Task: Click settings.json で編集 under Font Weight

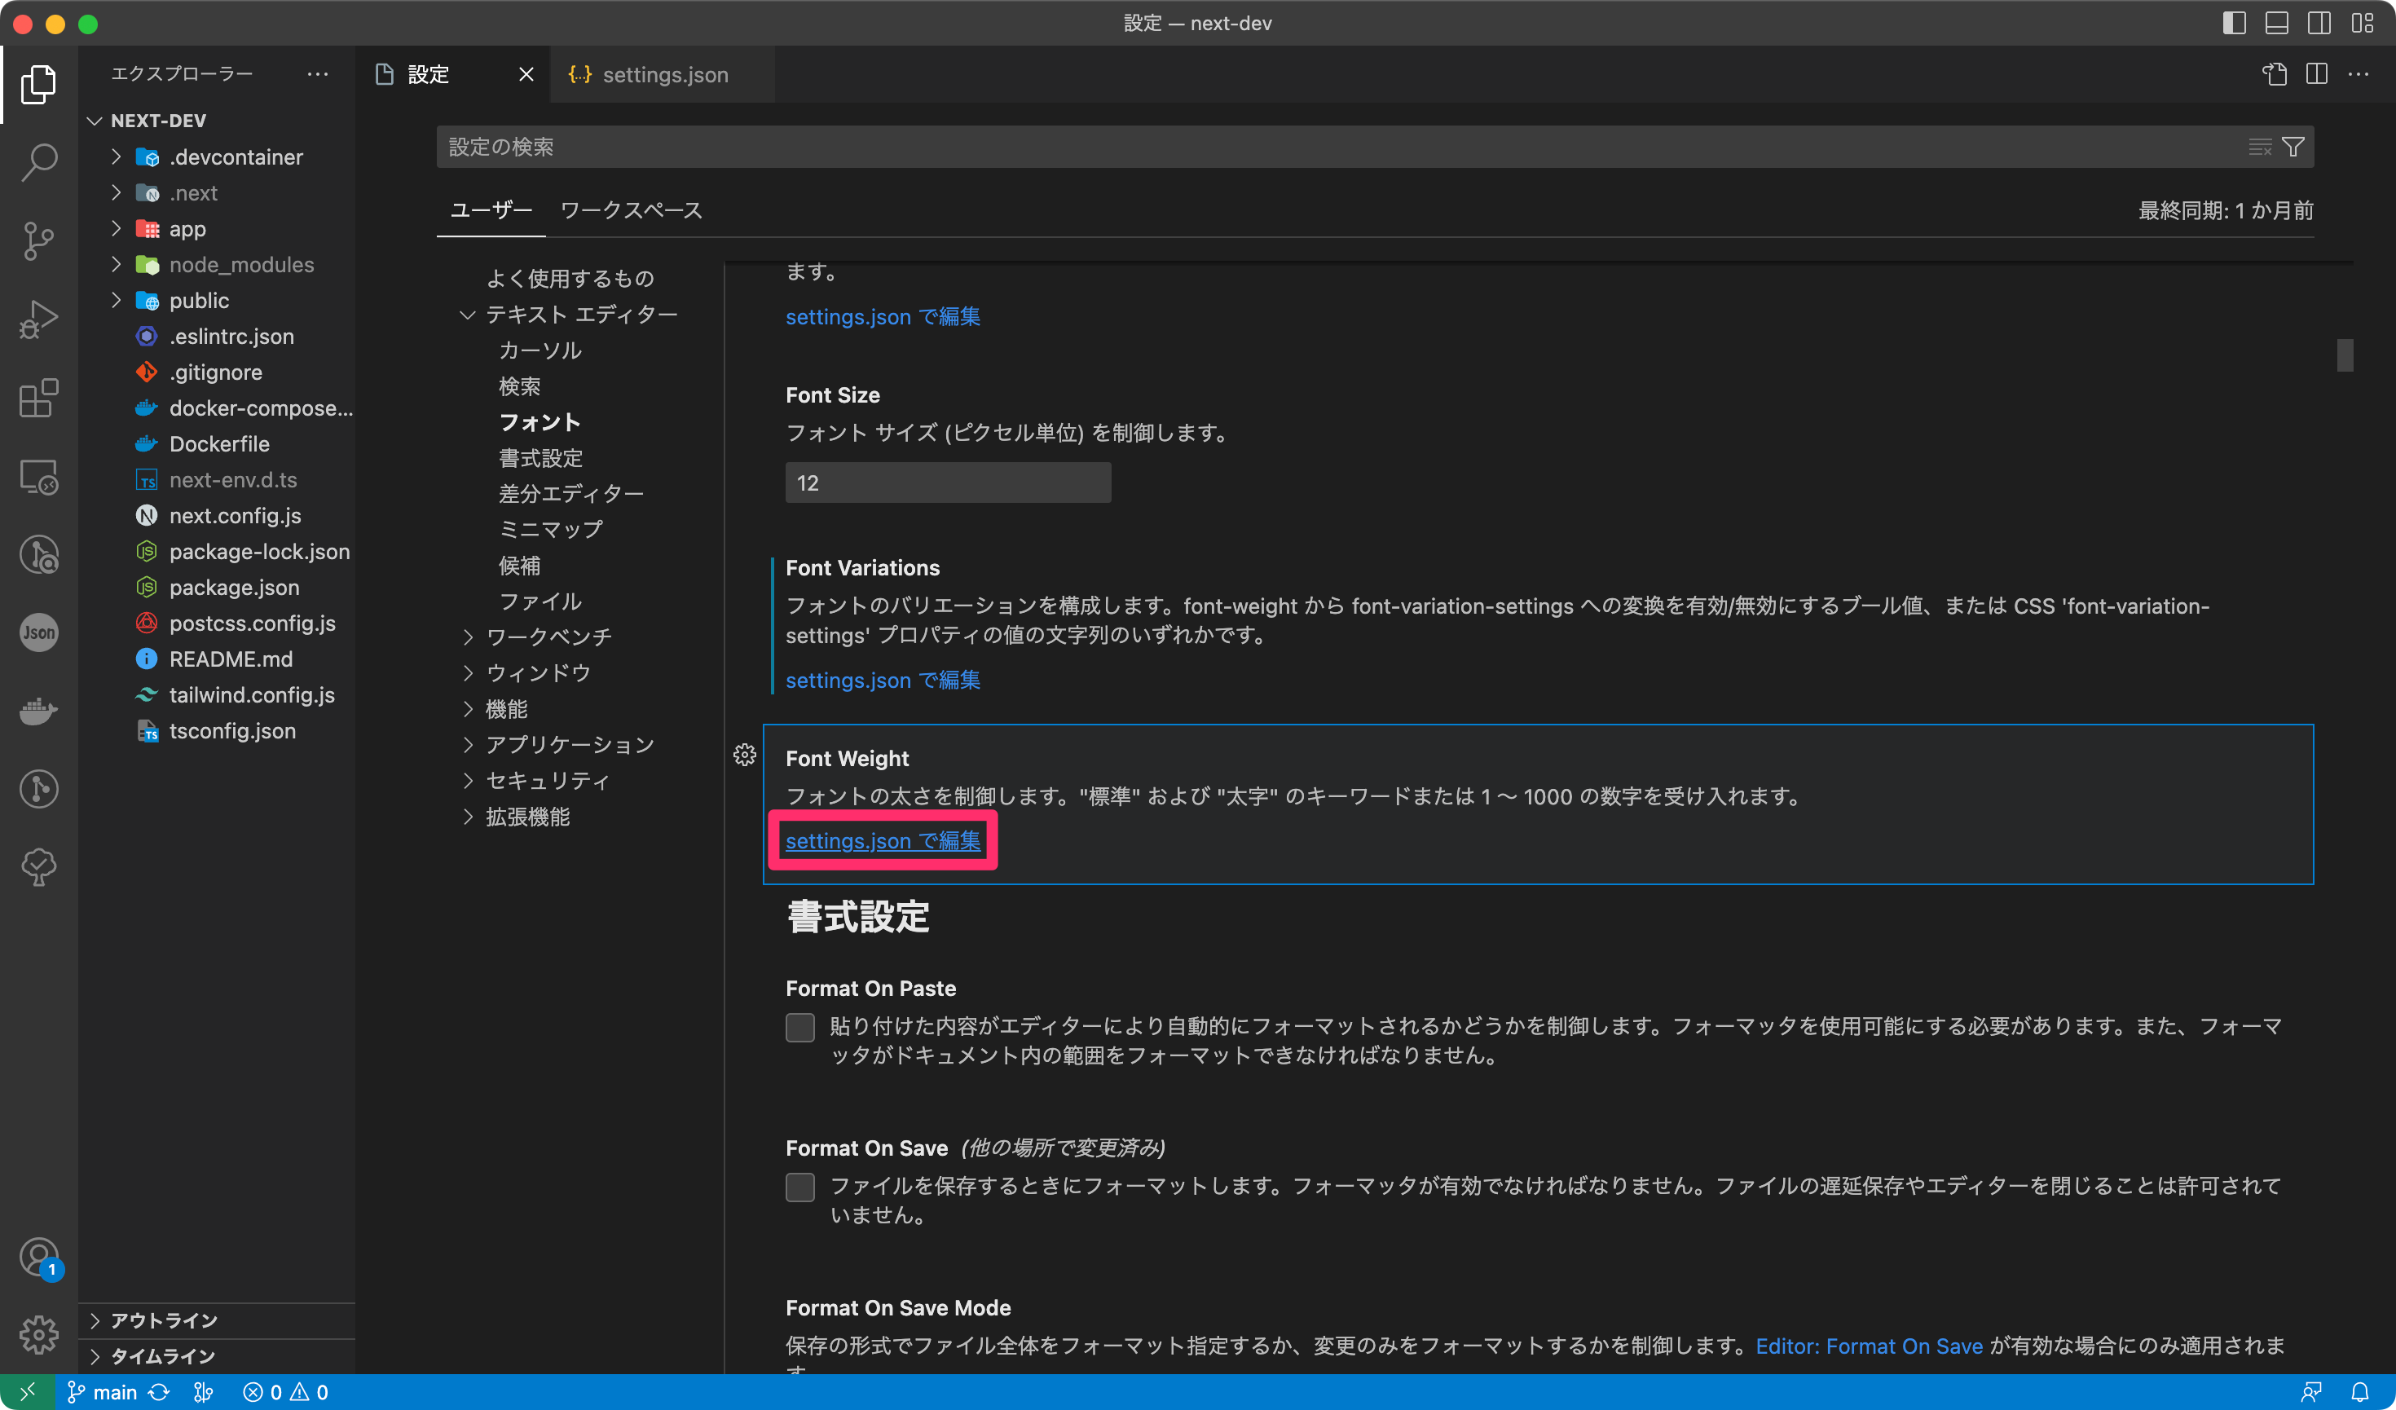Action: click(x=883, y=840)
